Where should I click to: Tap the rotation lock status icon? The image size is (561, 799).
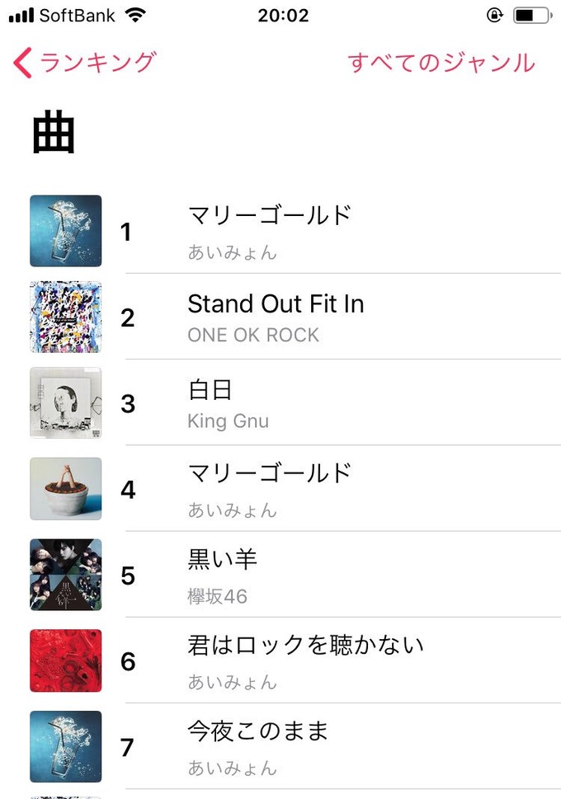[493, 16]
